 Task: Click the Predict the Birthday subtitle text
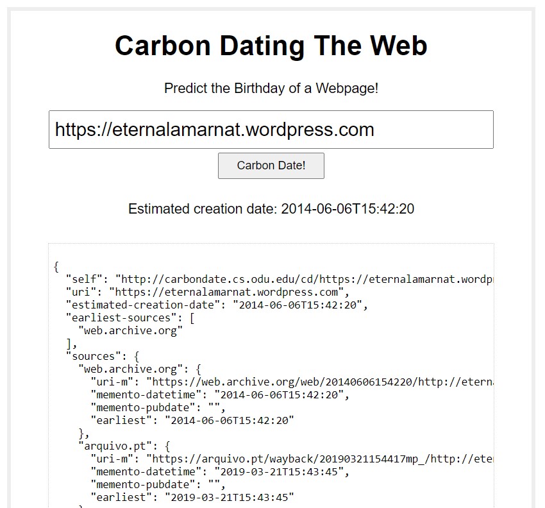click(x=271, y=89)
